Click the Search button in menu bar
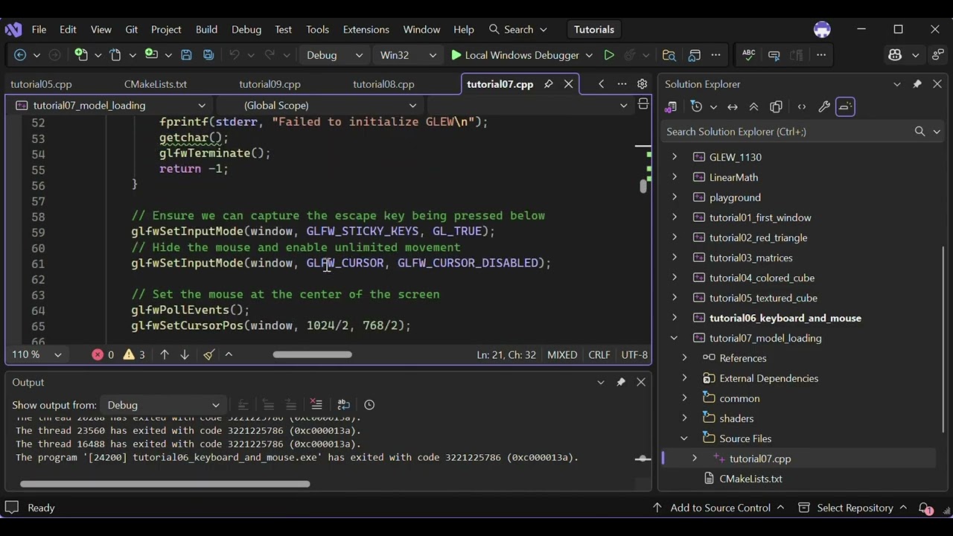 tap(518, 30)
